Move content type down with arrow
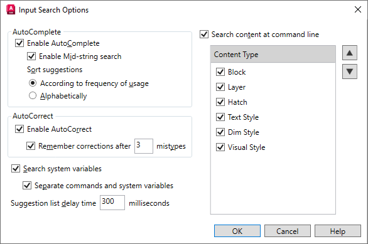368x244 pixels. pyautogui.click(x=349, y=72)
